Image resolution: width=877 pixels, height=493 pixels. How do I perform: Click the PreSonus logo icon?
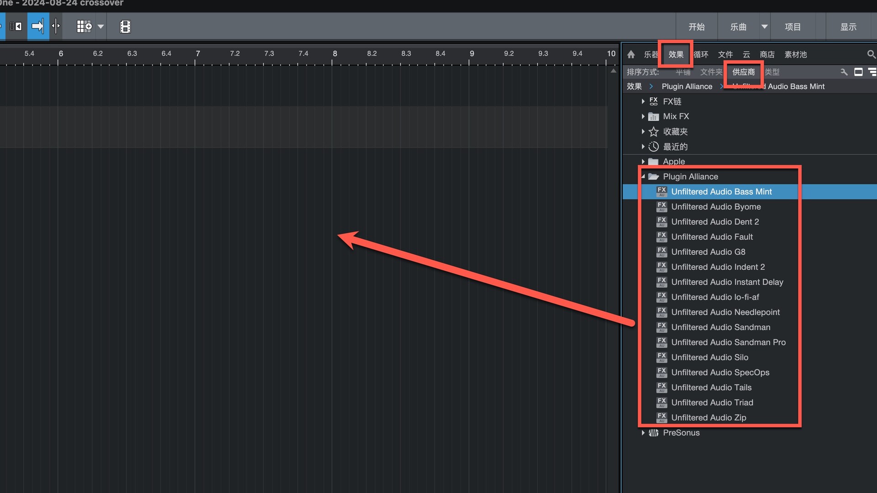(654, 433)
